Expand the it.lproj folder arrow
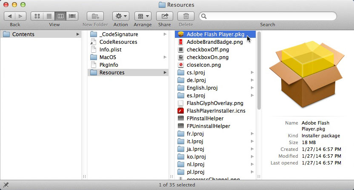The height and width of the screenshot is (190, 354). [252, 142]
